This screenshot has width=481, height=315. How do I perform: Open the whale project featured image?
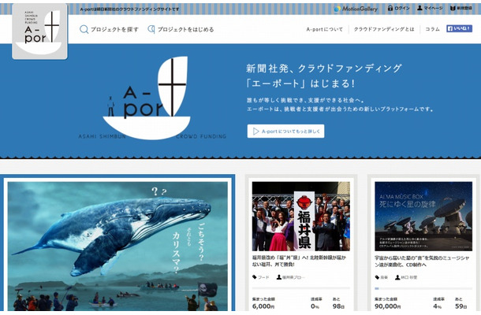(117, 246)
